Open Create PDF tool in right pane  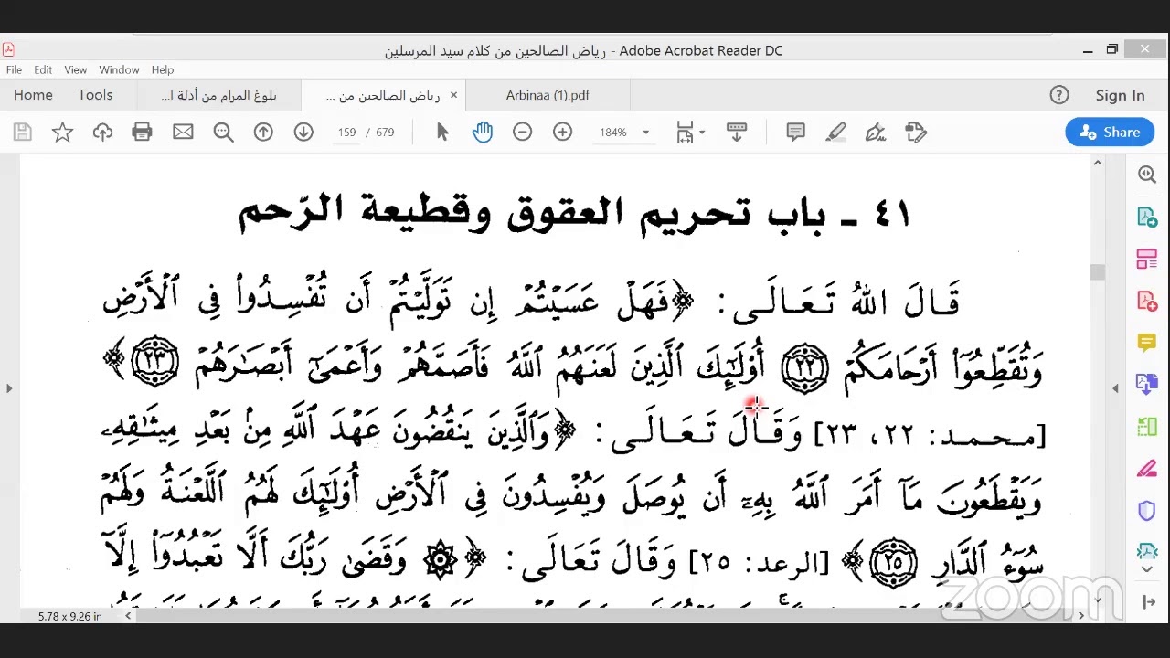[x=1147, y=301]
